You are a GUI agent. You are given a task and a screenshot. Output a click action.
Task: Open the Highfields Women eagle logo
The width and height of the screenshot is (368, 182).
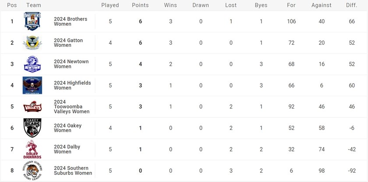click(x=32, y=85)
